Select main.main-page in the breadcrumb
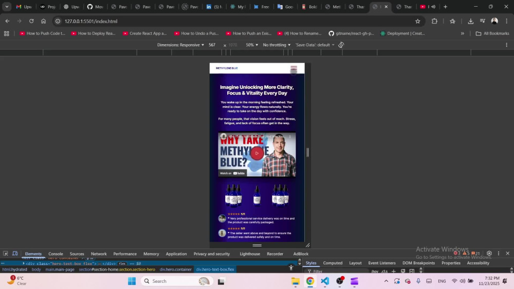 tap(60, 269)
